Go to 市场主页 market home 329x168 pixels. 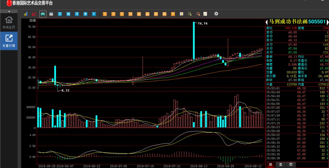coord(9,22)
